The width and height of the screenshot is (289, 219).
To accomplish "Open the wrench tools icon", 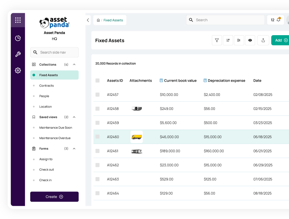I will pyautogui.click(x=18, y=54).
